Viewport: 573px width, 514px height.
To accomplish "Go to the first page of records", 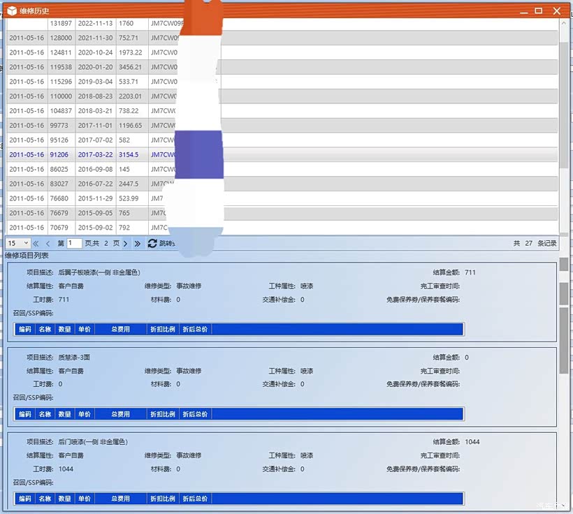I will click(36, 244).
